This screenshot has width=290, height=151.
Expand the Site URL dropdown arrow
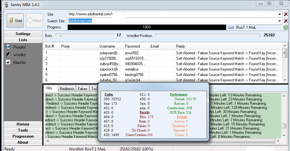tap(280, 14)
